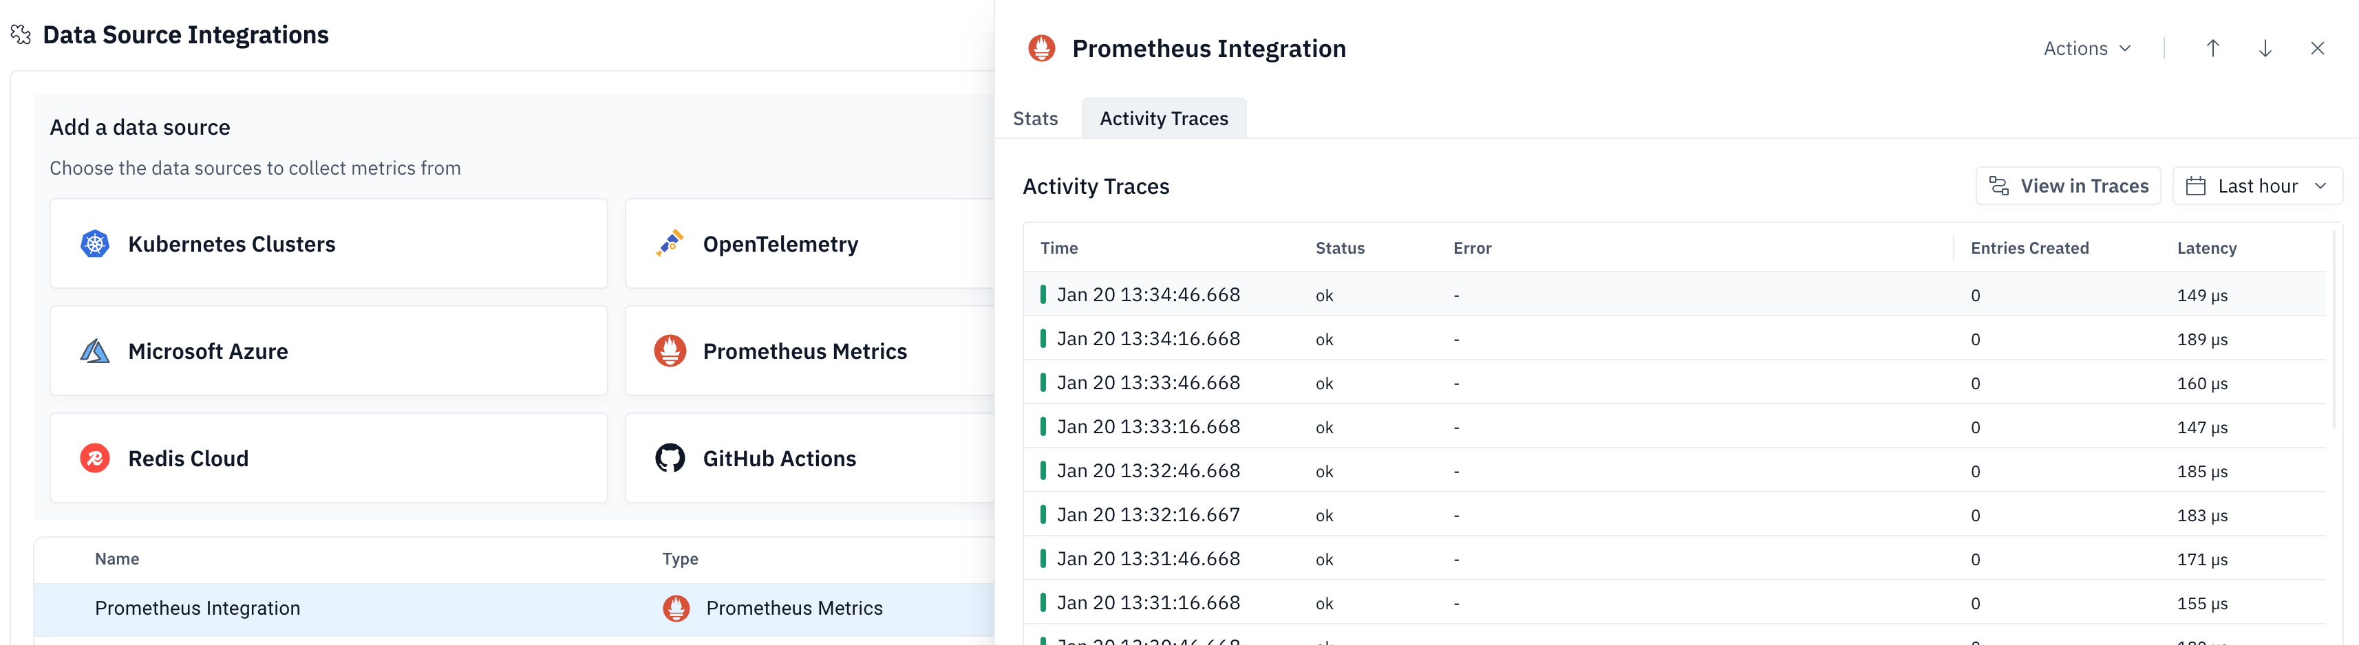Viewport: 2359px width, 645px height.
Task: Select the Activity Traces tab
Action: click(1163, 119)
